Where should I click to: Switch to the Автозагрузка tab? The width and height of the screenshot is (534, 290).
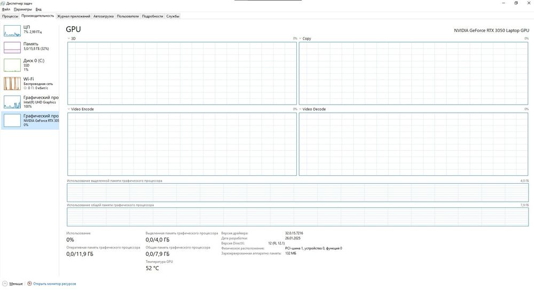coord(104,16)
